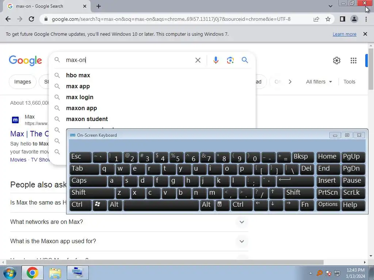Open Help on On-Screen Keyboard
The width and height of the screenshot is (374, 280).
point(353,205)
